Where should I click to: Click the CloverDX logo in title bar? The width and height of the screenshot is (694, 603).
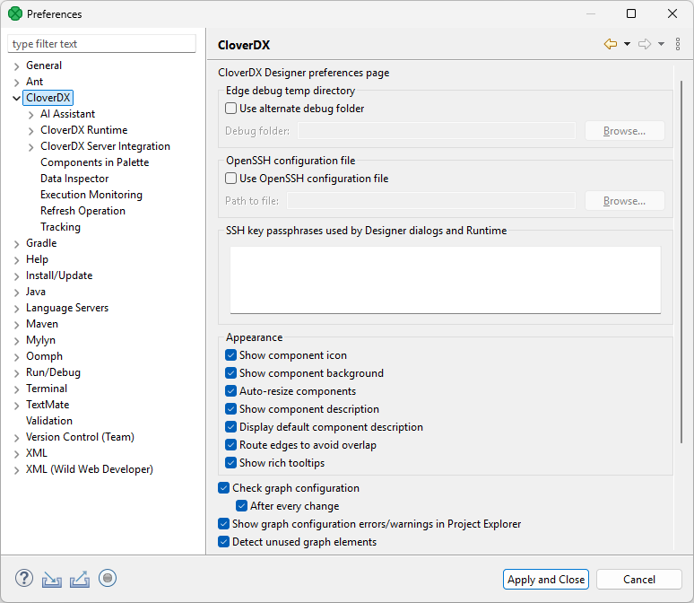click(x=15, y=13)
